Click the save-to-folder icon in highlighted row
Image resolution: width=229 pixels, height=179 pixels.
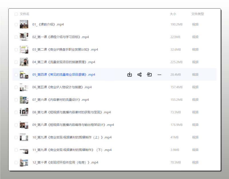click(149, 75)
